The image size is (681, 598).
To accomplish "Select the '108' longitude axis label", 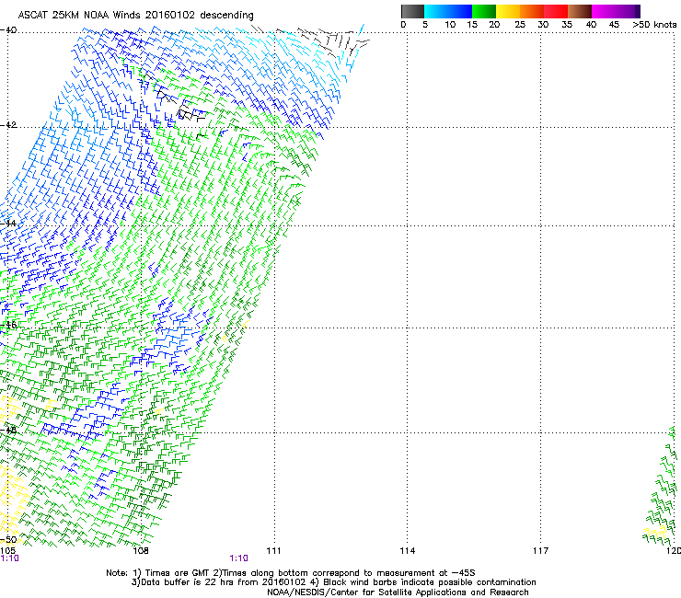I will (x=141, y=551).
